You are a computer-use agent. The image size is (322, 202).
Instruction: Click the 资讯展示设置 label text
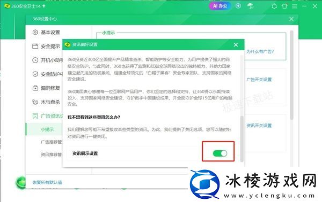[85, 153]
